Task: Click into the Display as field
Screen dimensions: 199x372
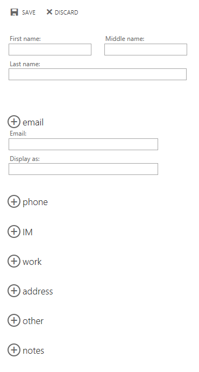Action: click(x=83, y=169)
